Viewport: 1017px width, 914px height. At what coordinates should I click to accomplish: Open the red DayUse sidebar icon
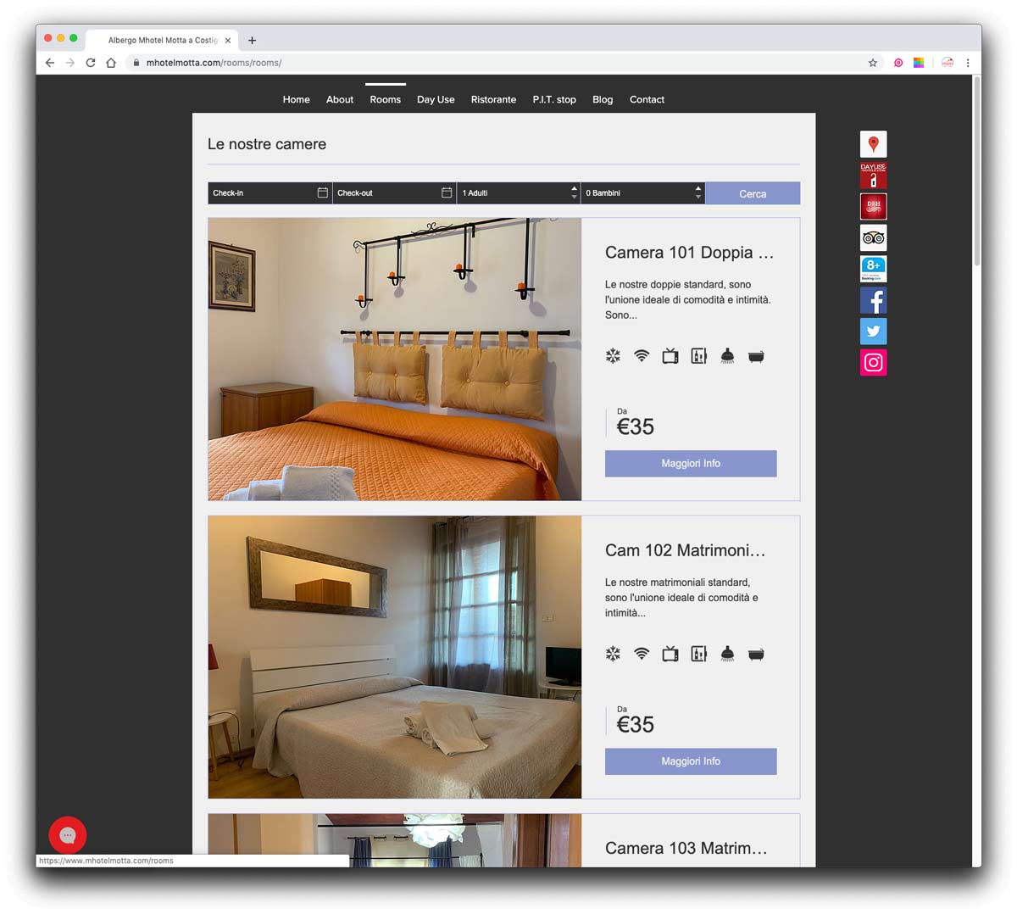point(873,176)
